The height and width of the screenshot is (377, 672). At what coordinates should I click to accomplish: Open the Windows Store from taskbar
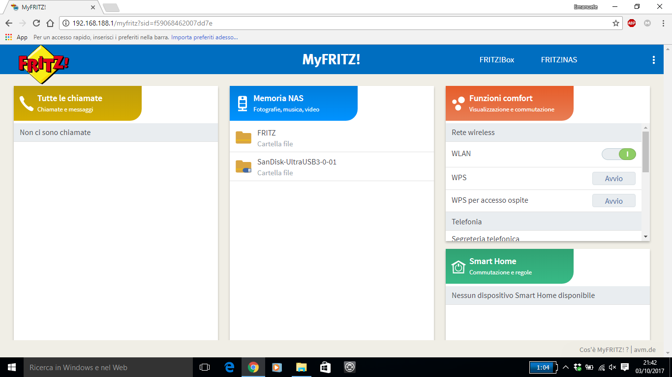pyautogui.click(x=325, y=367)
